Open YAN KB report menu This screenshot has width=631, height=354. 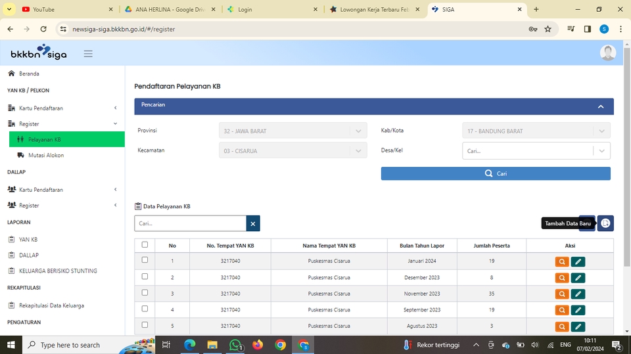click(x=23, y=239)
